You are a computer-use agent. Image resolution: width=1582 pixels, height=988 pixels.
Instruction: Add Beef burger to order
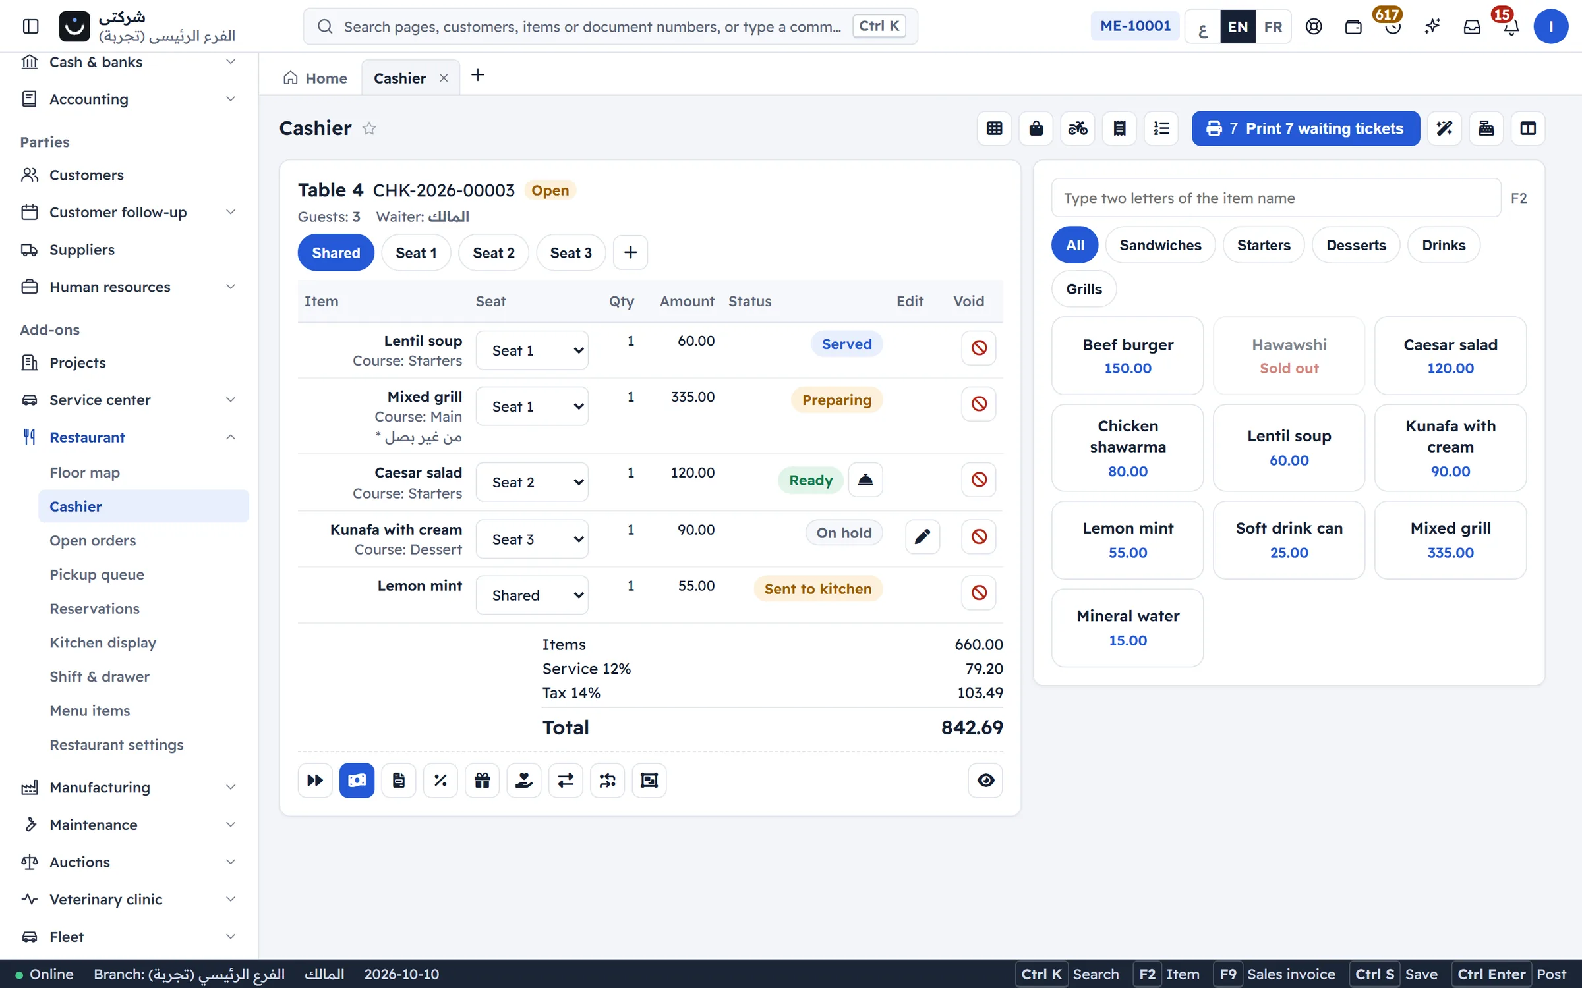(x=1127, y=356)
